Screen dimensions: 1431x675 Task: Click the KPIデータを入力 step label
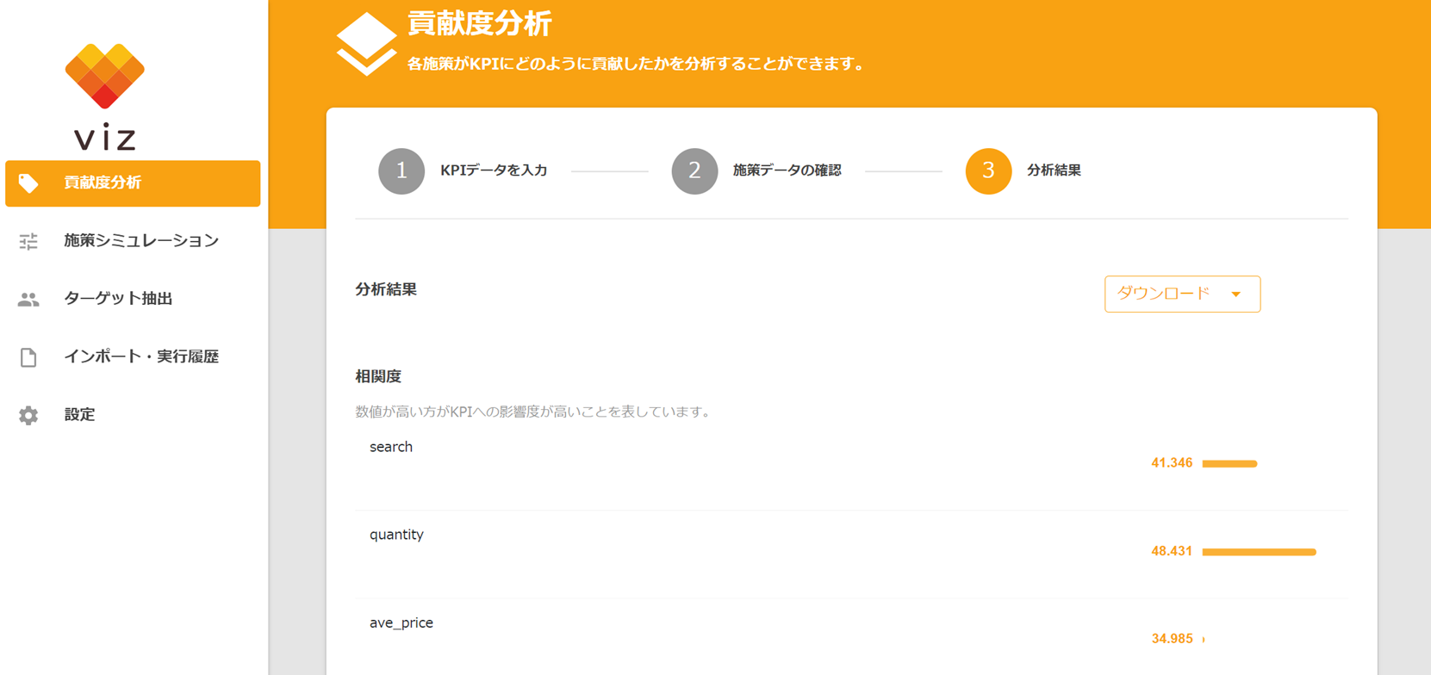pyautogui.click(x=494, y=170)
